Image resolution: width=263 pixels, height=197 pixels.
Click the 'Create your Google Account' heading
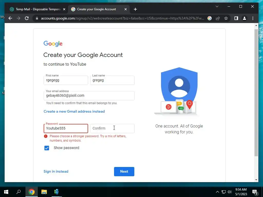click(x=83, y=55)
